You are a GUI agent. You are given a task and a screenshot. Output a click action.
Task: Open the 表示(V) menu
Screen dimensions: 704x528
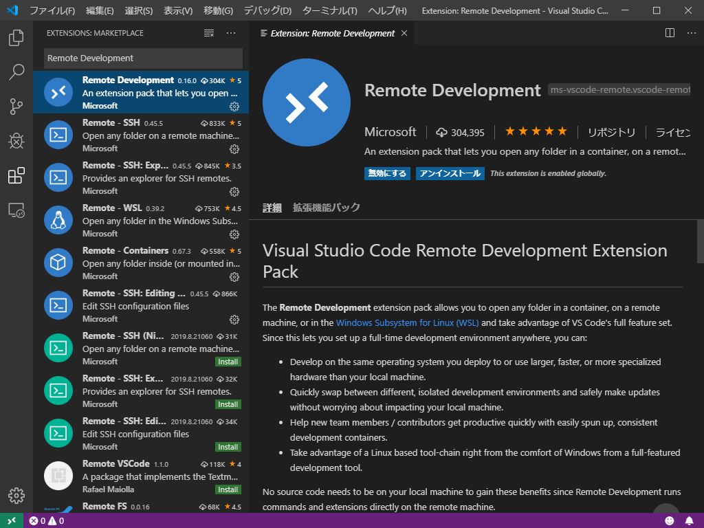(x=178, y=10)
